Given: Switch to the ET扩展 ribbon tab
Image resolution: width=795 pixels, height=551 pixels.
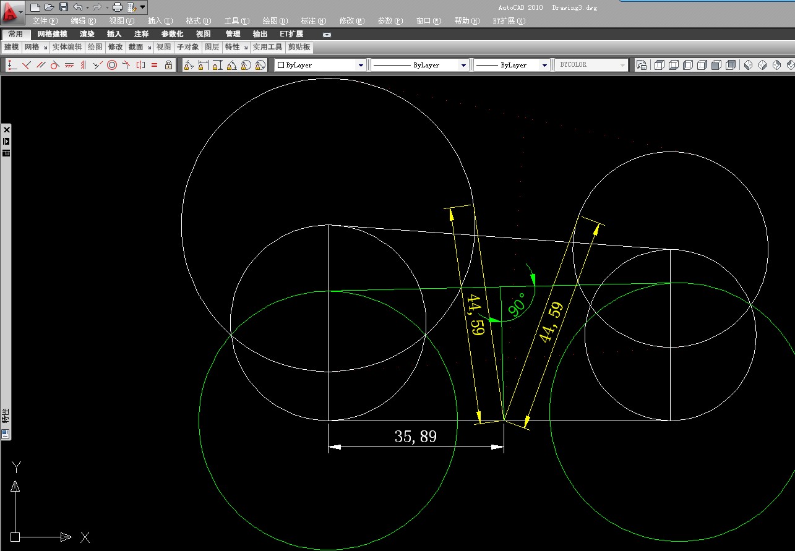Looking at the screenshot, I should click(x=291, y=34).
